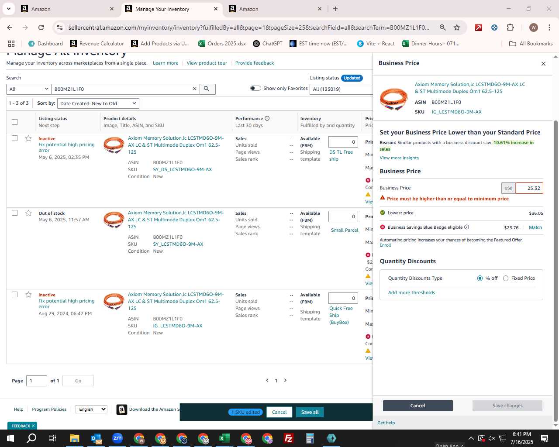The height and width of the screenshot is (447, 559).
Task: Reload the page in Chrome
Action: 41,28
